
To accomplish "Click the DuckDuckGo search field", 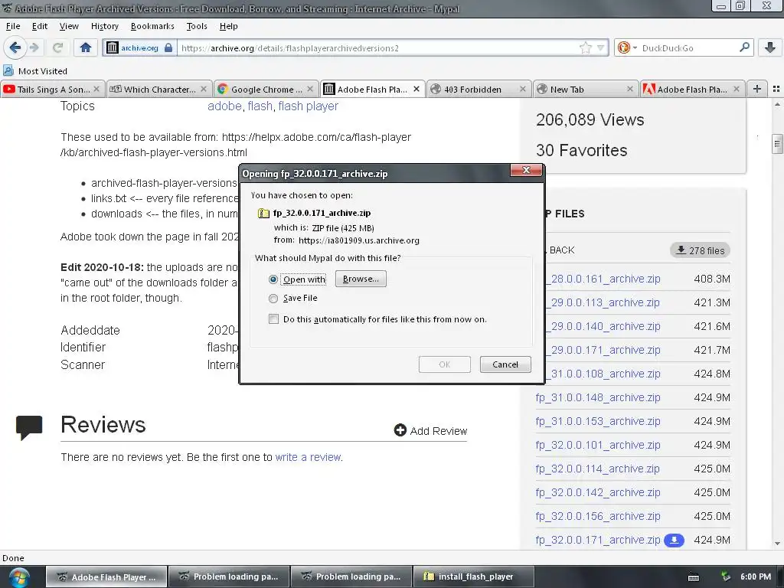I will click(x=689, y=48).
